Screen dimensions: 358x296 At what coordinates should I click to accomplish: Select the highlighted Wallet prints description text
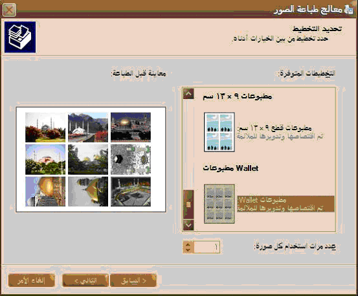click(285, 204)
